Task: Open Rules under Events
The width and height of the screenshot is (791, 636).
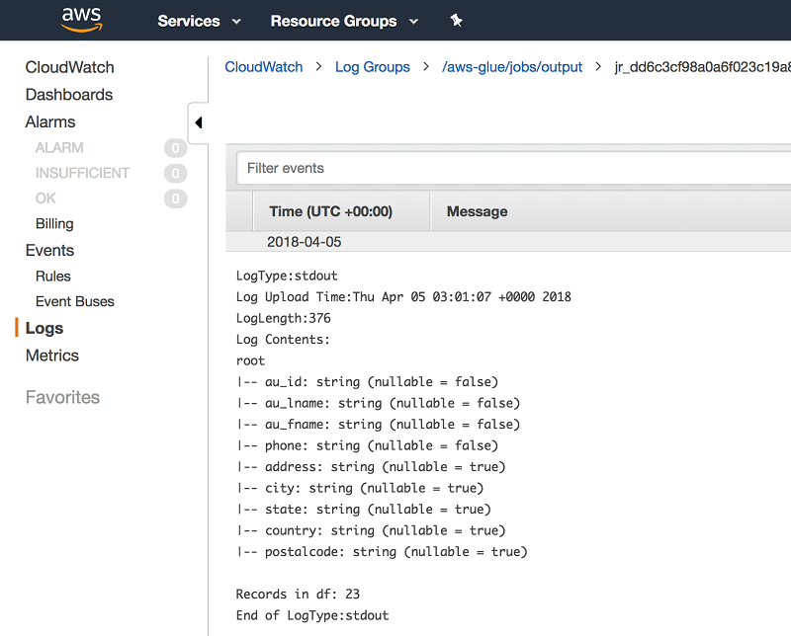Action: [x=53, y=277]
